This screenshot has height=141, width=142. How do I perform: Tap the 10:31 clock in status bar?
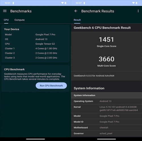tap(7, 3)
